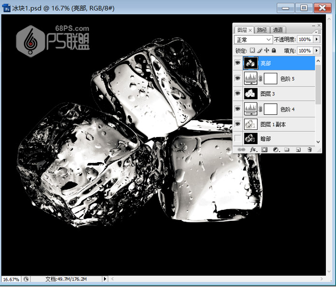Click the new layer icon

pyautogui.click(x=298, y=150)
